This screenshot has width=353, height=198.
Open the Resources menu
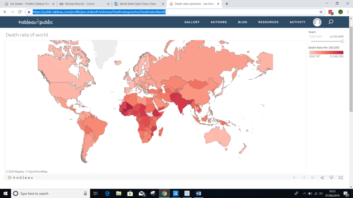coord(268,22)
